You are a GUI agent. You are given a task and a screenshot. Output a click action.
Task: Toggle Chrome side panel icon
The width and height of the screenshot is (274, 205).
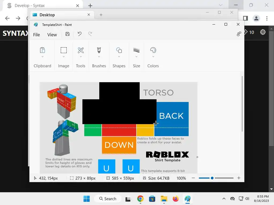[x=246, y=18]
